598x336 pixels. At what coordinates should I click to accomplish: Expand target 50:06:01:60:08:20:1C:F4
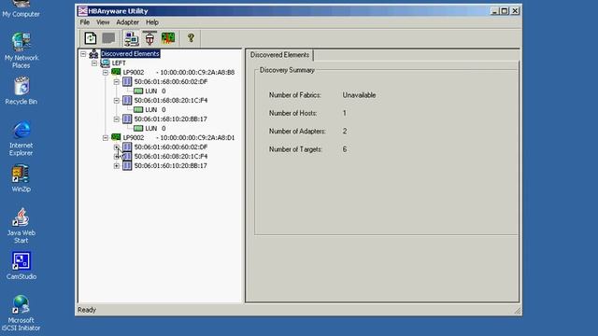coord(117,157)
